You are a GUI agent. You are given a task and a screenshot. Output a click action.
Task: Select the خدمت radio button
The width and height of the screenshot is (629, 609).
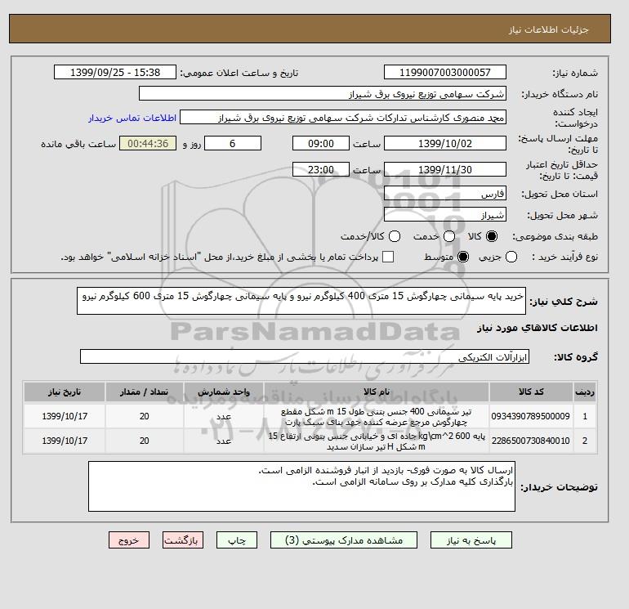click(449, 236)
